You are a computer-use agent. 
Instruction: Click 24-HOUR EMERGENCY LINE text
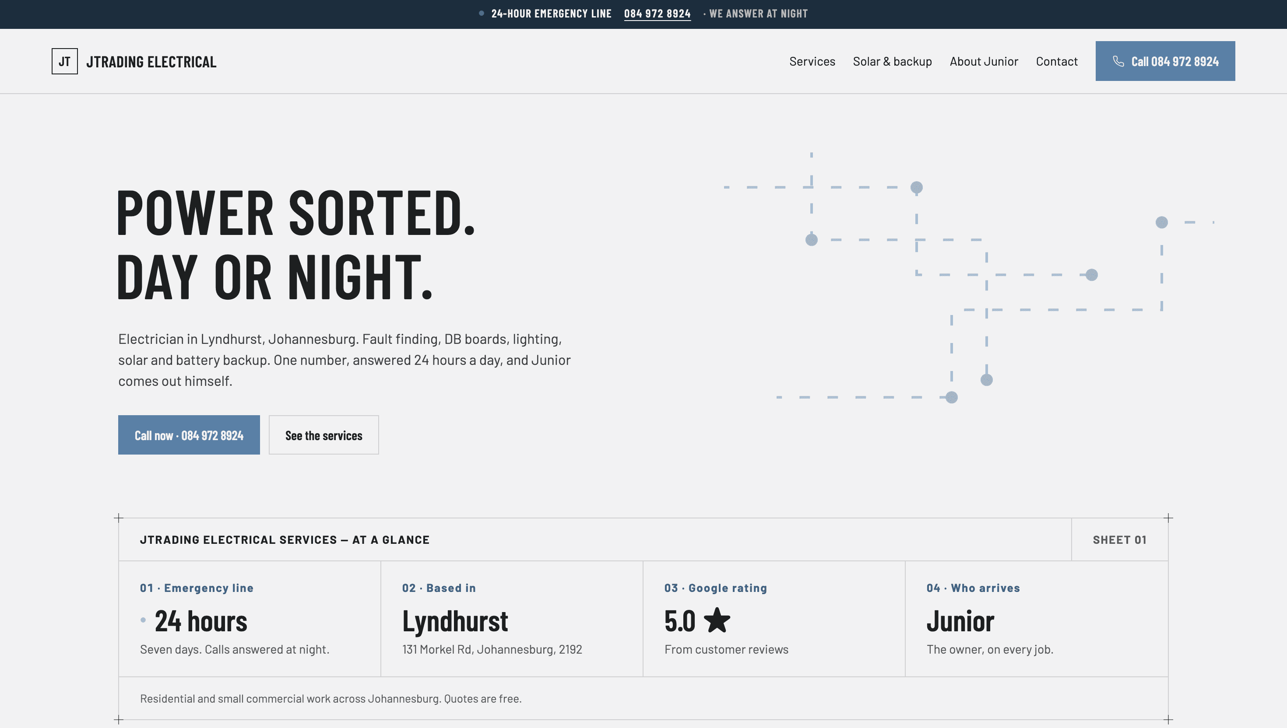point(551,14)
